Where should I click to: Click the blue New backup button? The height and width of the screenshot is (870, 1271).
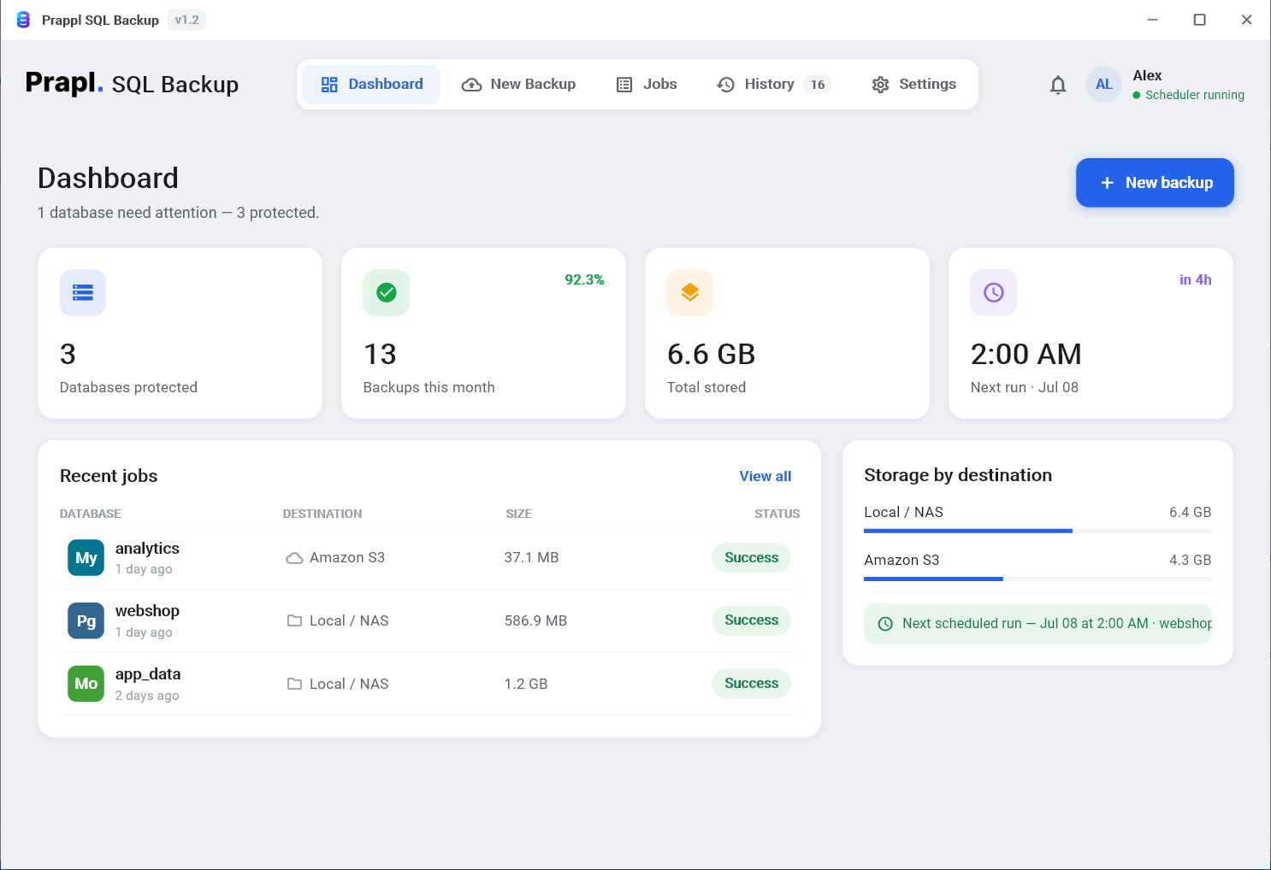click(x=1155, y=183)
